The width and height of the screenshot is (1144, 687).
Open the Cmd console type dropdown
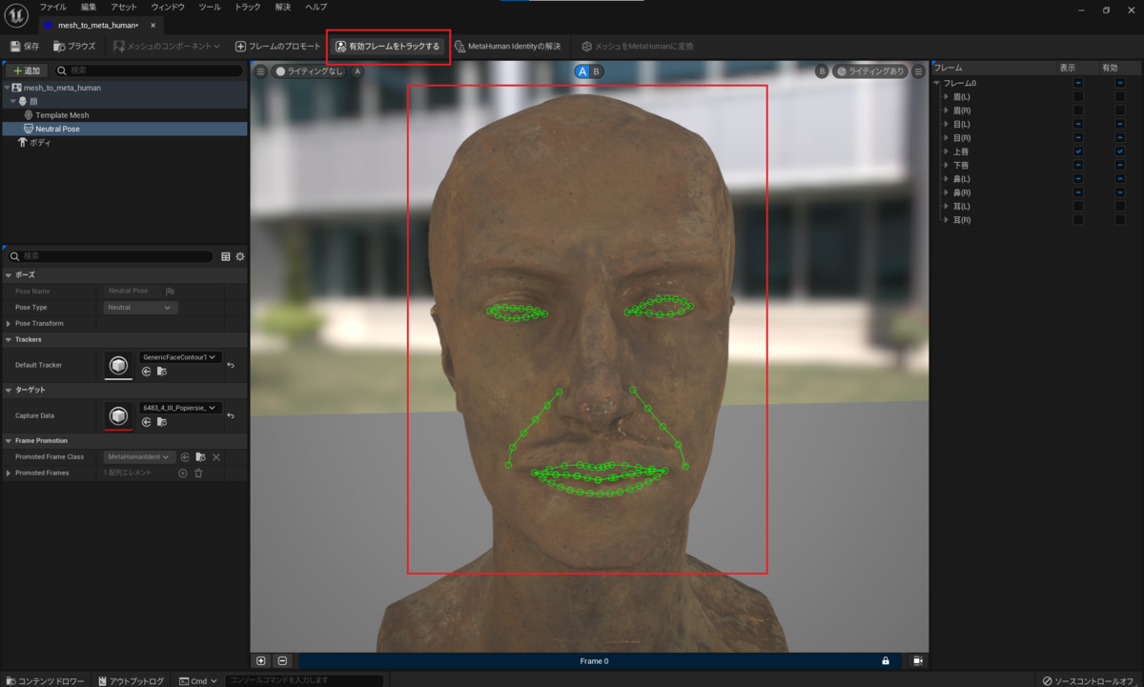tap(198, 680)
